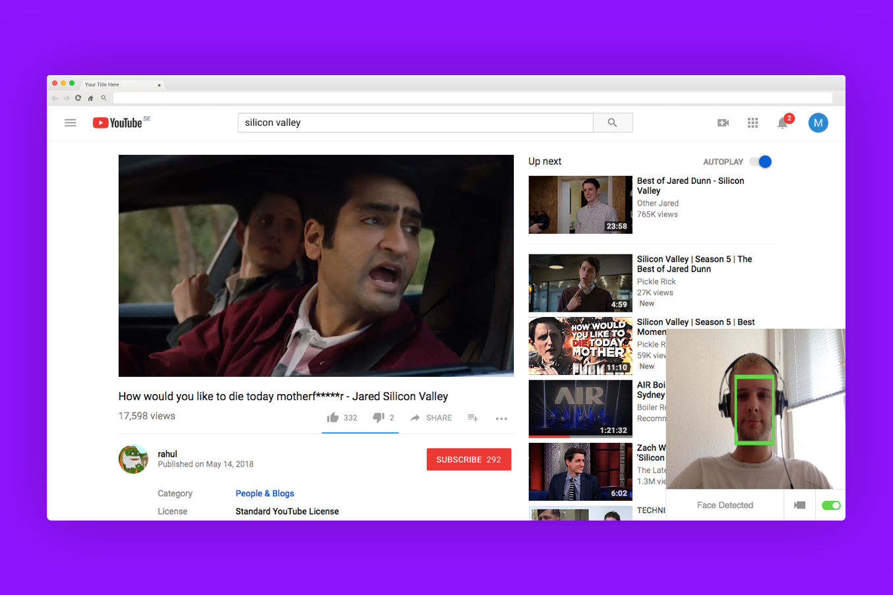
Task: Open the 'Best of Jared Dunn' video thumbnail
Action: click(x=580, y=205)
